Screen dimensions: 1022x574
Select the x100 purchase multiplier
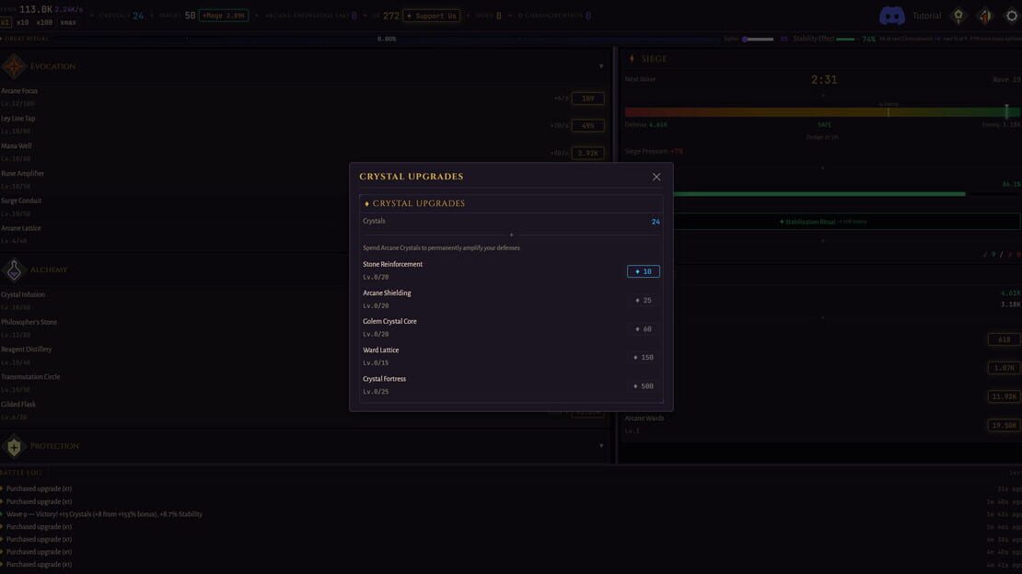[44, 23]
